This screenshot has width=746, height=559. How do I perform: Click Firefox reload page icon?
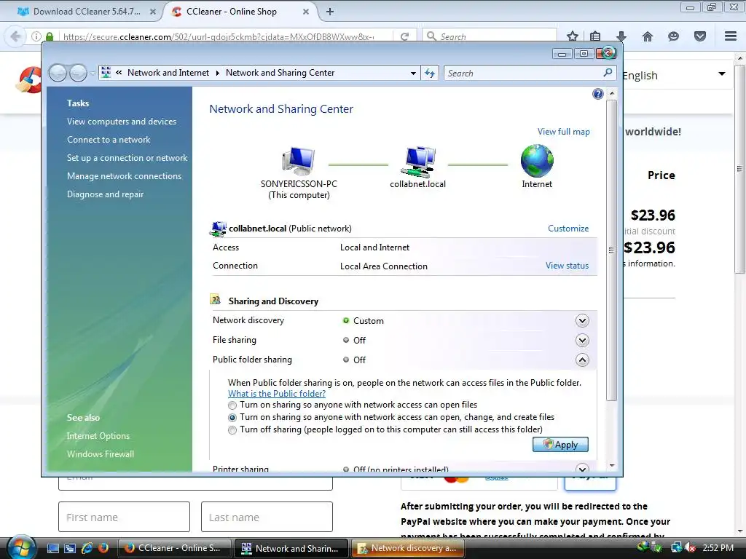[404, 36]
